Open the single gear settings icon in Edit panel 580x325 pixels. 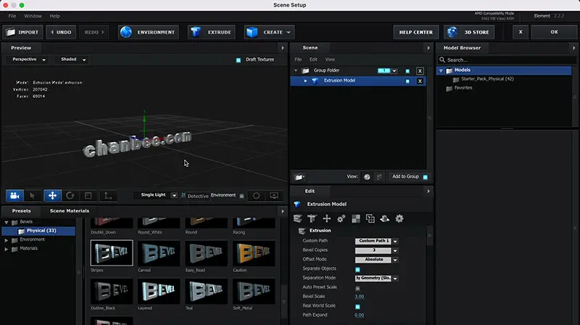tap(399, 219)
